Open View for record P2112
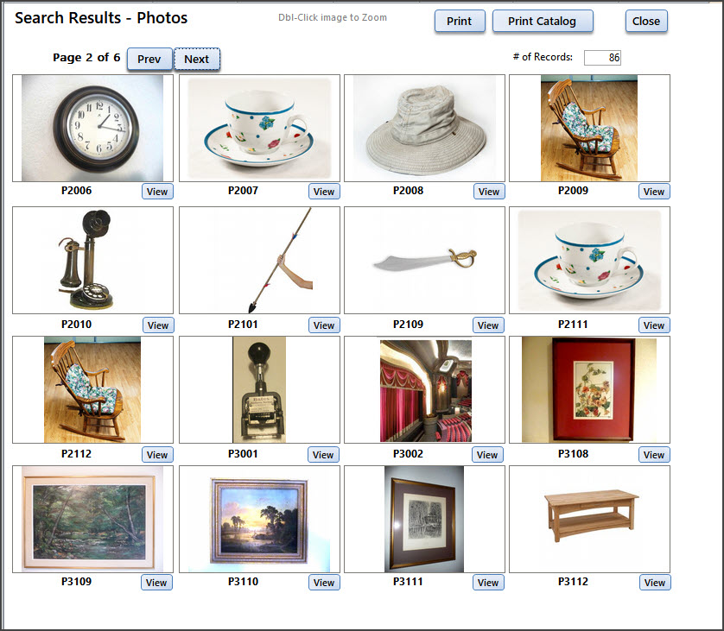The image size is (724, 631). (x=157, y=455)
